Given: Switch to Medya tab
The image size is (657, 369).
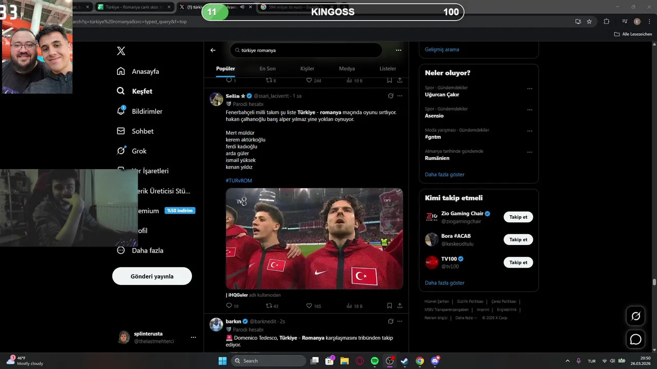Looking at the screenshot, I should (x=347, y=69).
